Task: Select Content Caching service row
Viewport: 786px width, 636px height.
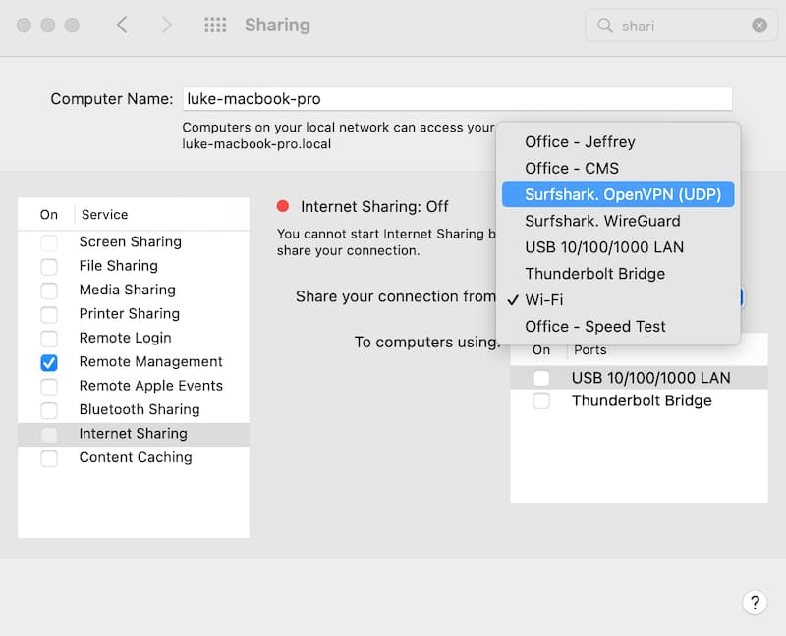Action: point(134,457)
